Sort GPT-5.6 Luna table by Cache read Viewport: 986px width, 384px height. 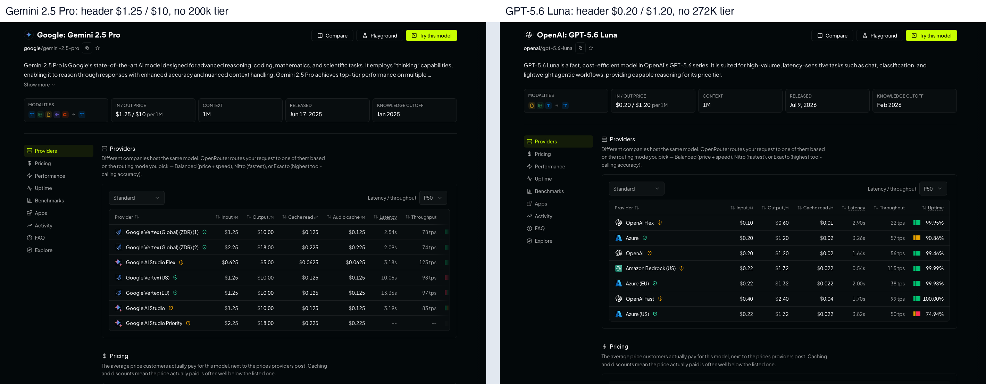coord(815,208)
